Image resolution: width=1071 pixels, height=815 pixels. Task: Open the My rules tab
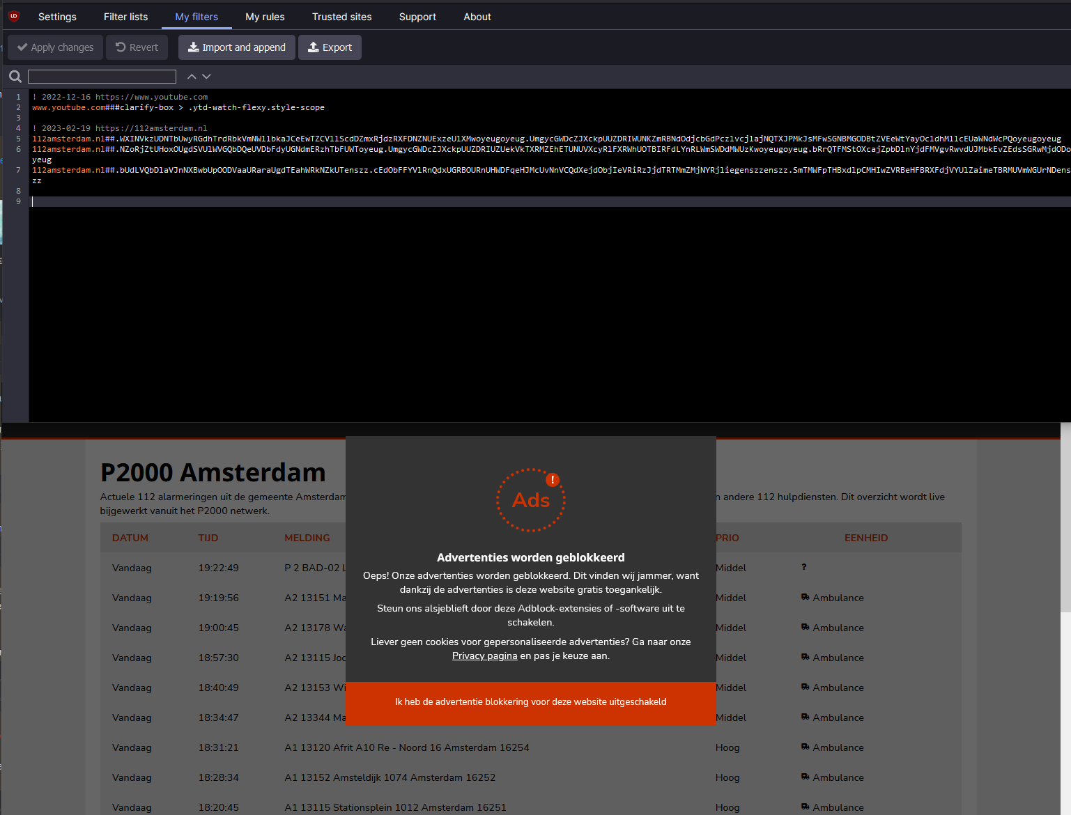pos(265,16)
